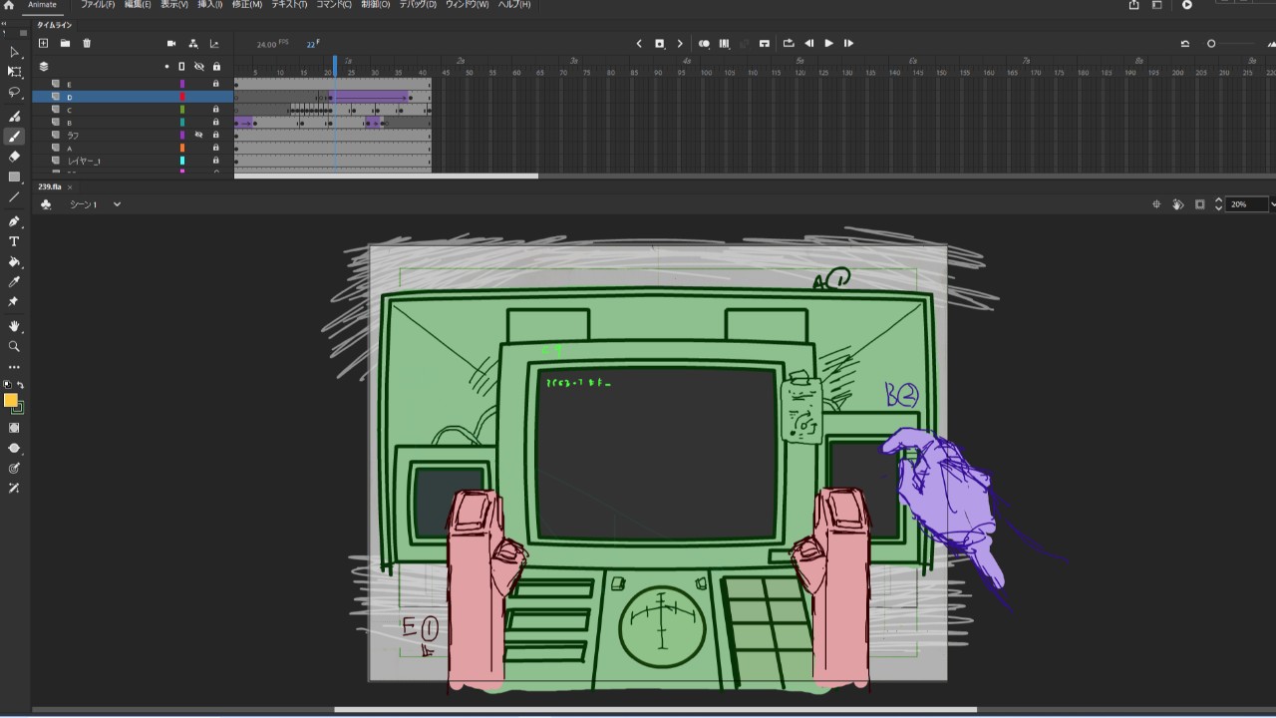Add camera using camera icon
The width and height of the screenshot is (1276, 718).
(171, 44)
